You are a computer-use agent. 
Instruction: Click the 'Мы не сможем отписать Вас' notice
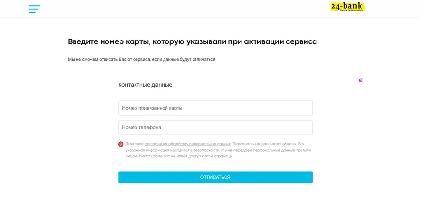pyautogui.click(x=141, y=59)
